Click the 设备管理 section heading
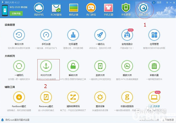Screen dimensions: 176x123 point(10,25)
